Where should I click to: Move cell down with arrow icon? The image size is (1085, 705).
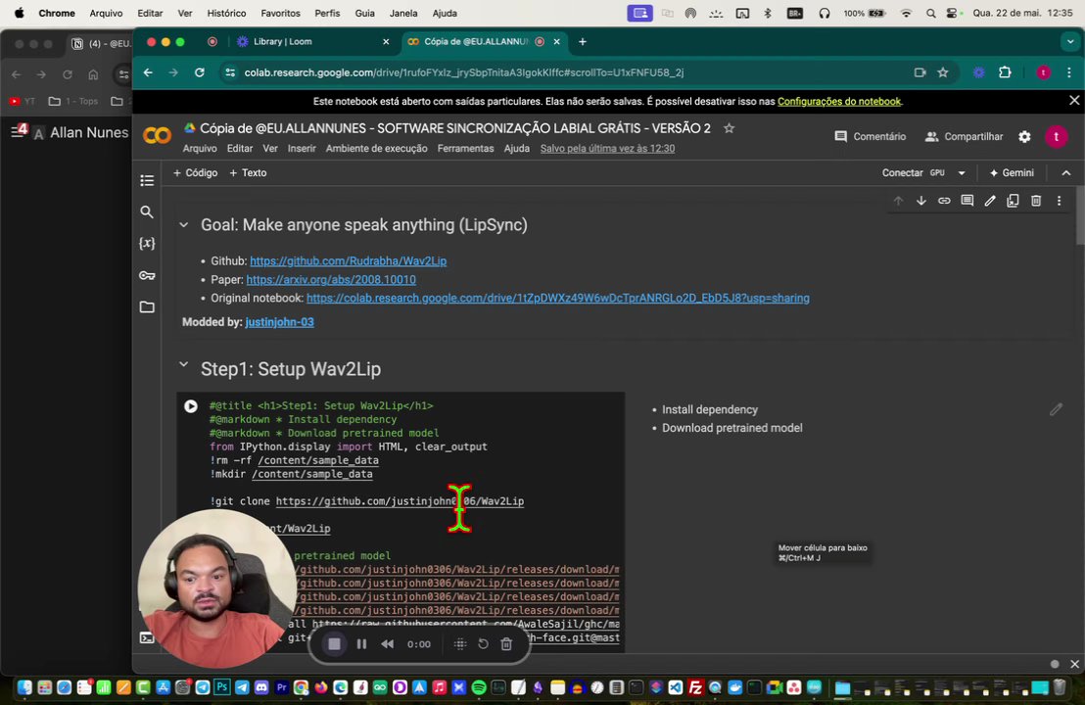click(921, 201)
